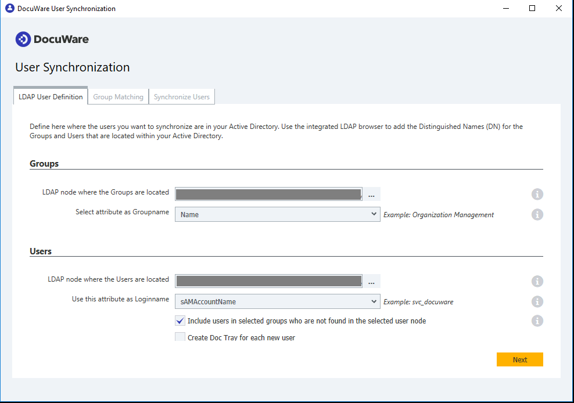Enable Create Doc Tray for each new user

[x=180, y=337]
